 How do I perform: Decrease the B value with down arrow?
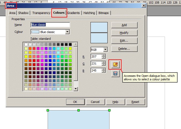(104, 72)
